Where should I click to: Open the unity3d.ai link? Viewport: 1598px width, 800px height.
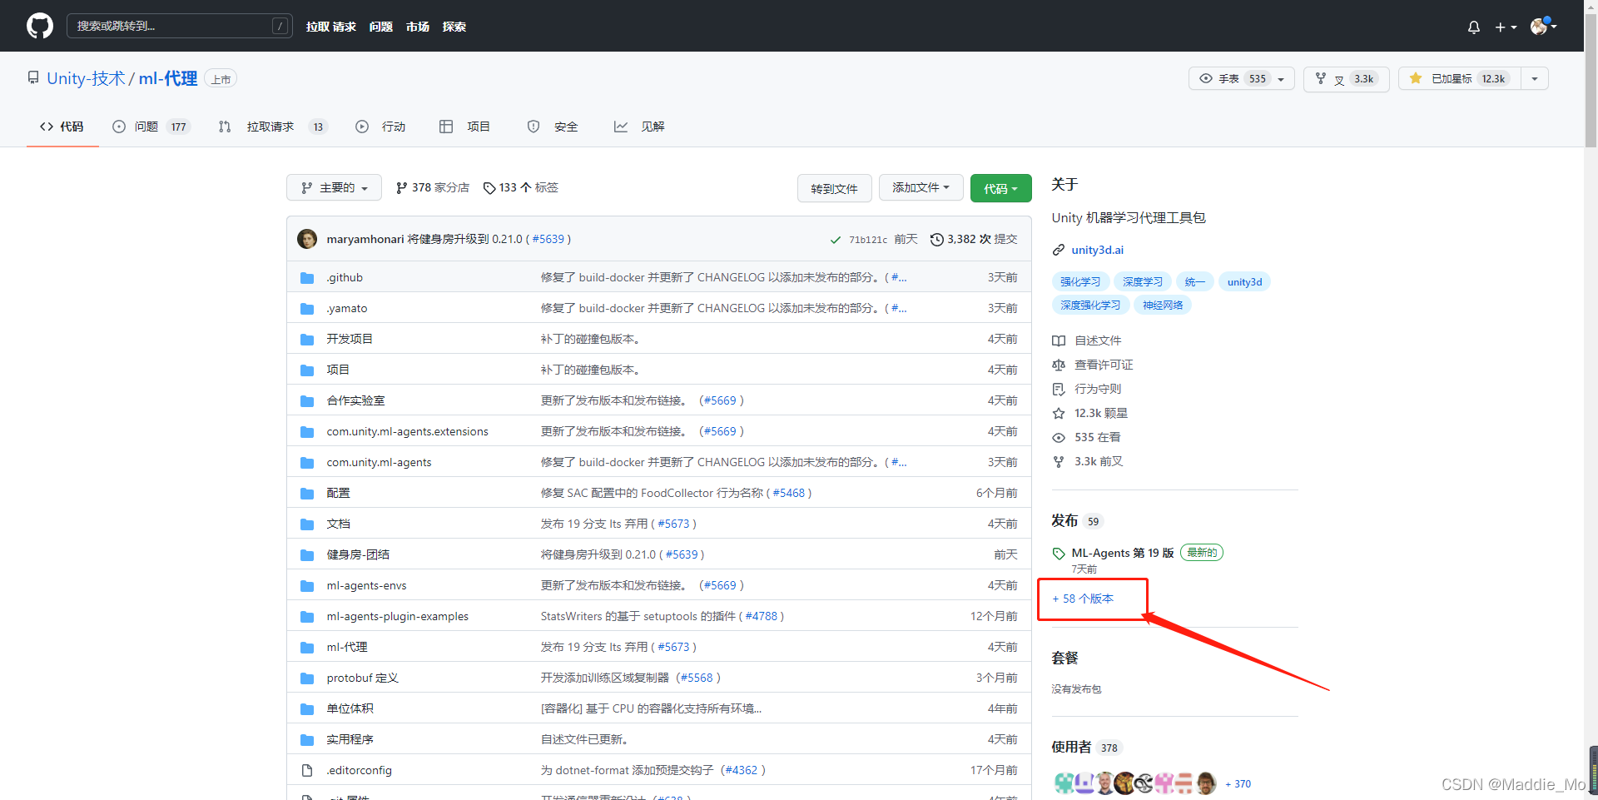[x=1097, y=250]
